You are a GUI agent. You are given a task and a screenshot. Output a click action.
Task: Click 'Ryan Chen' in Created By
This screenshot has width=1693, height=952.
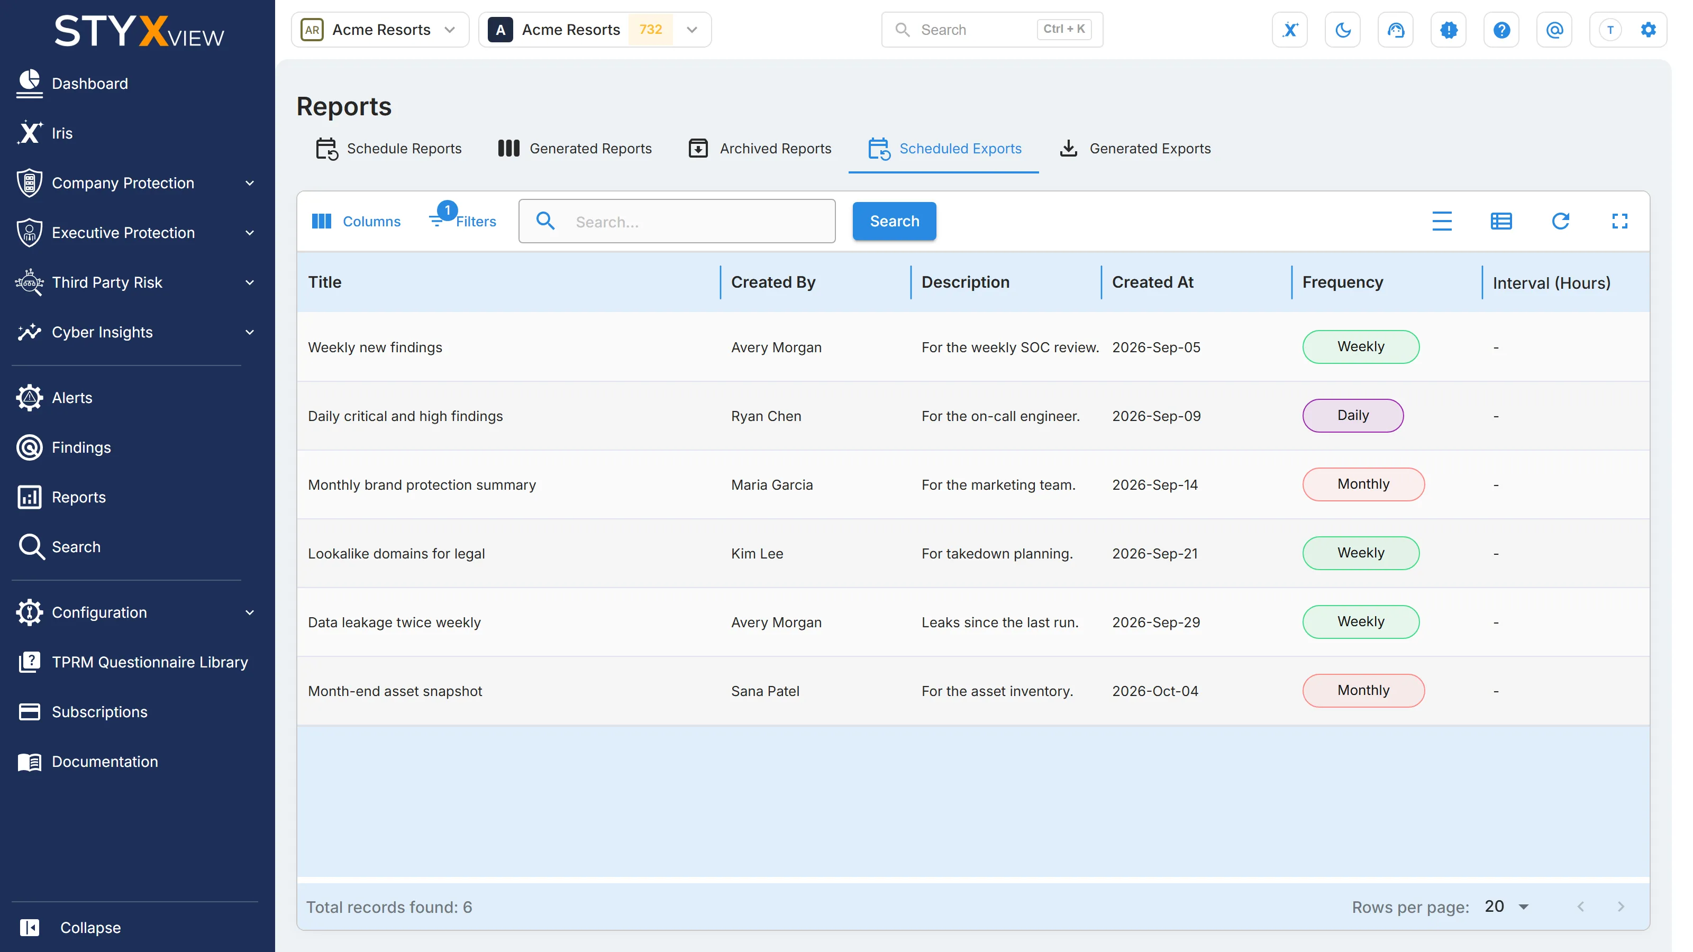tap(766, 416)
